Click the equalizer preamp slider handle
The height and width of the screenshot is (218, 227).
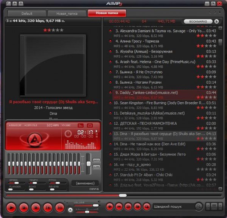pos(89,164)
